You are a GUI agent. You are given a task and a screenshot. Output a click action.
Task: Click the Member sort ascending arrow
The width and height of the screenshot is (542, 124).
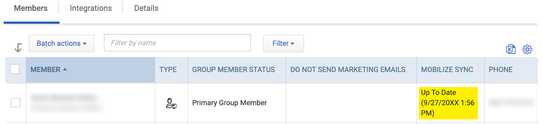65,69
